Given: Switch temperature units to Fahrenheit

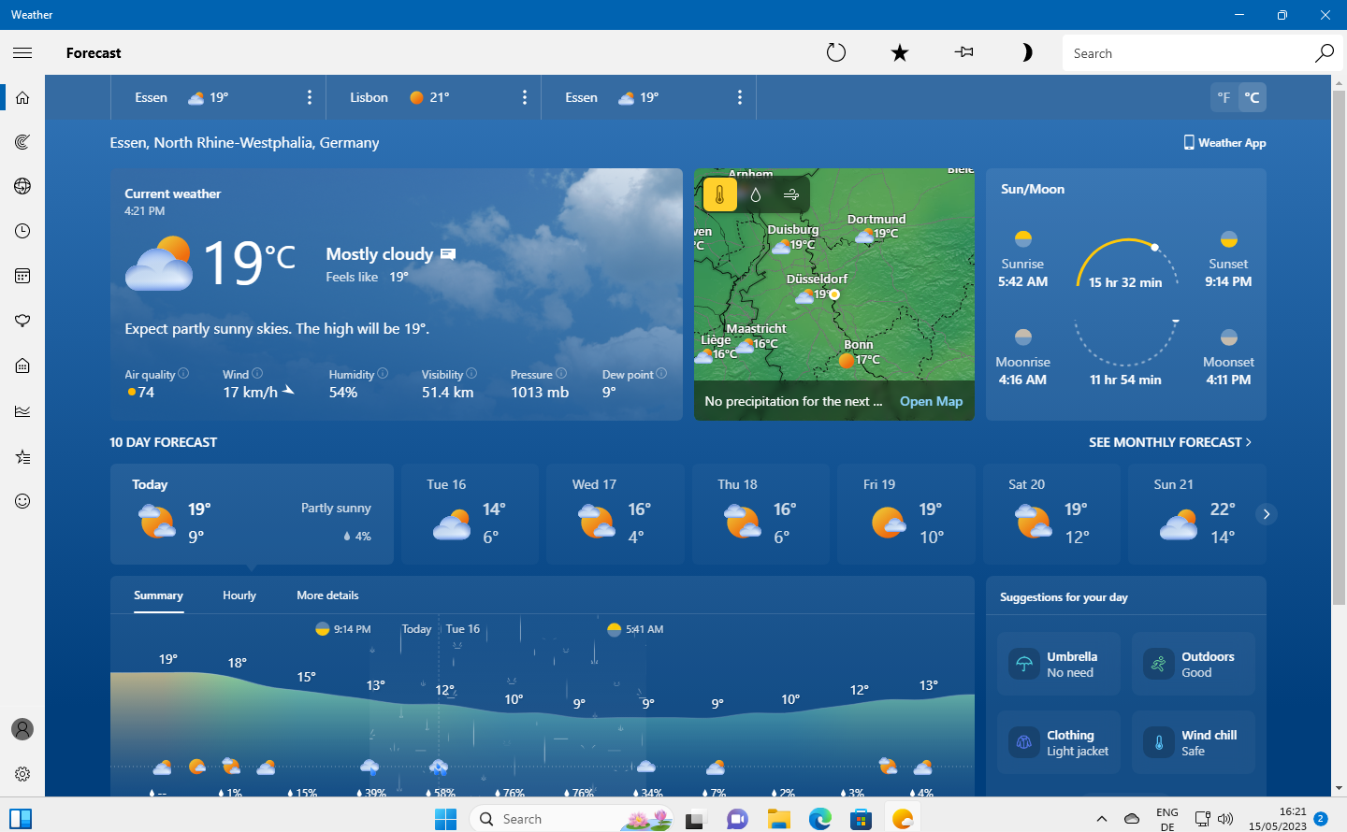Looking at the screenshot, I should tap(1224, 96).
